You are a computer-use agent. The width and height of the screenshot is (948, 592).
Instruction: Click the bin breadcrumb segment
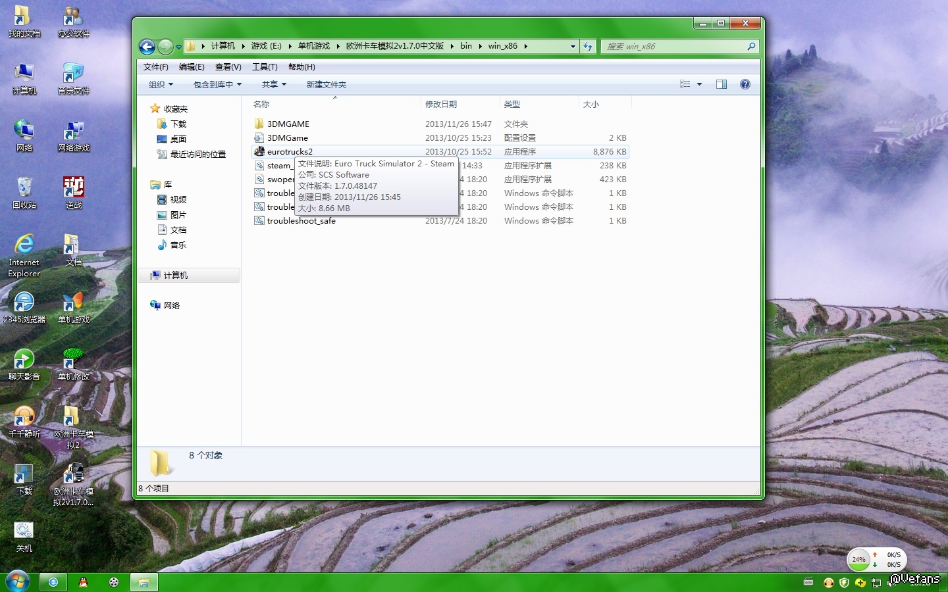pos(466,46)
